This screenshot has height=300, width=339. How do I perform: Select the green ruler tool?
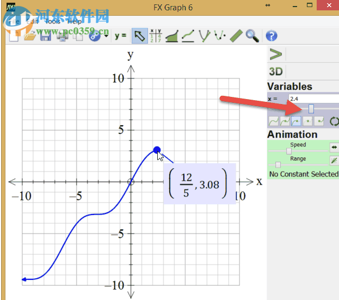[x=236, y=36]
